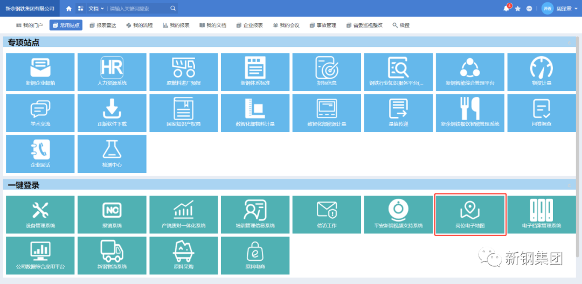Launch the 设备管理系统 wrench tile

point(40,214)
